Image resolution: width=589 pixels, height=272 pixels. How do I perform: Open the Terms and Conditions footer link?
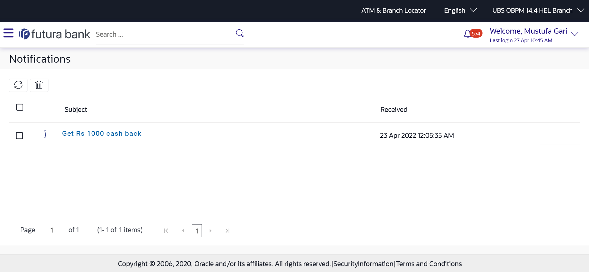pyautogui.click(x=429, y=264)
